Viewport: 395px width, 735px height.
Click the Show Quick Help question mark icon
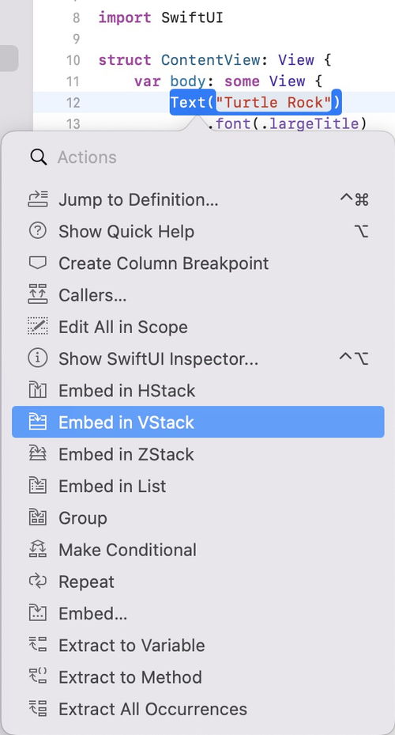coord(38,231)
